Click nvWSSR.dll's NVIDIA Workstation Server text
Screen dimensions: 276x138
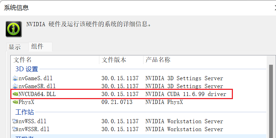184,129
